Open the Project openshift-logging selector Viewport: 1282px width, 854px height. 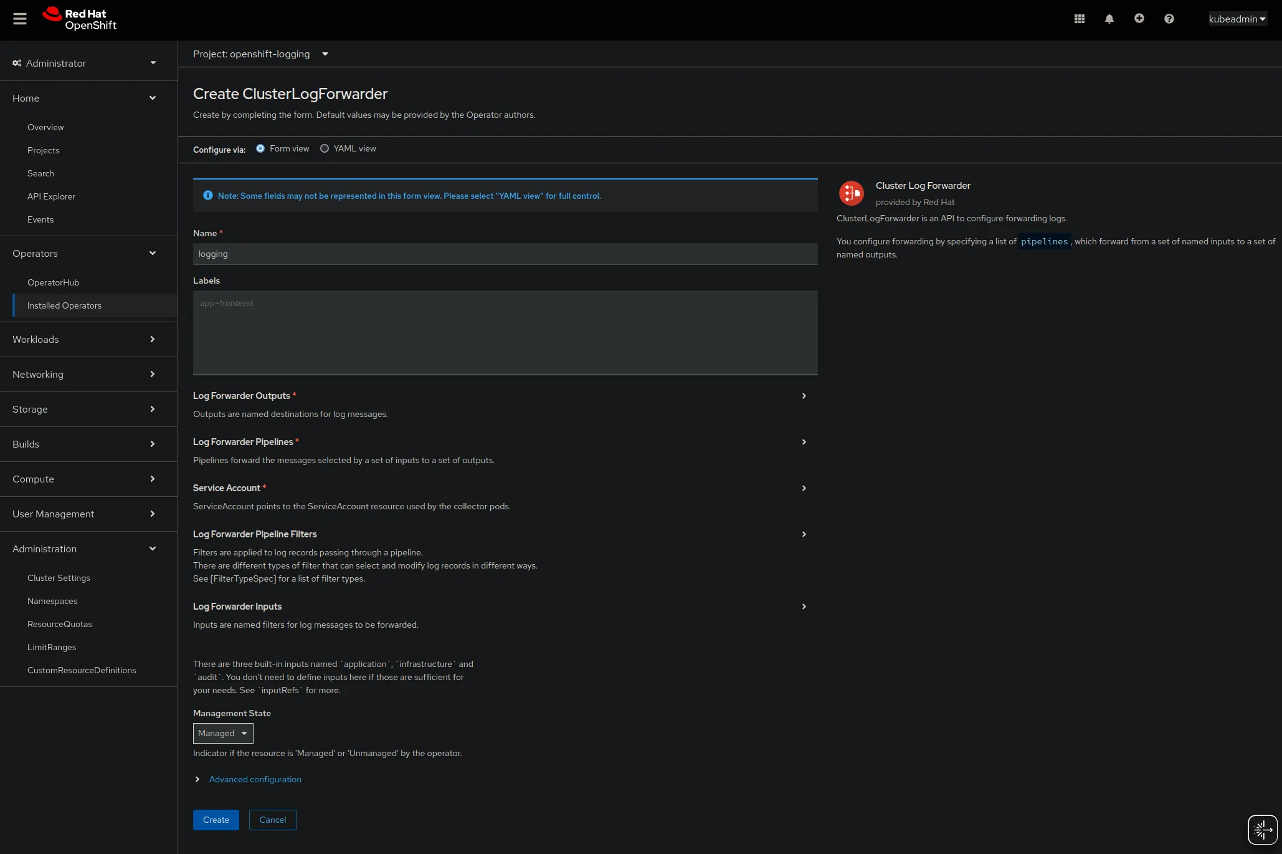point(260,54)
